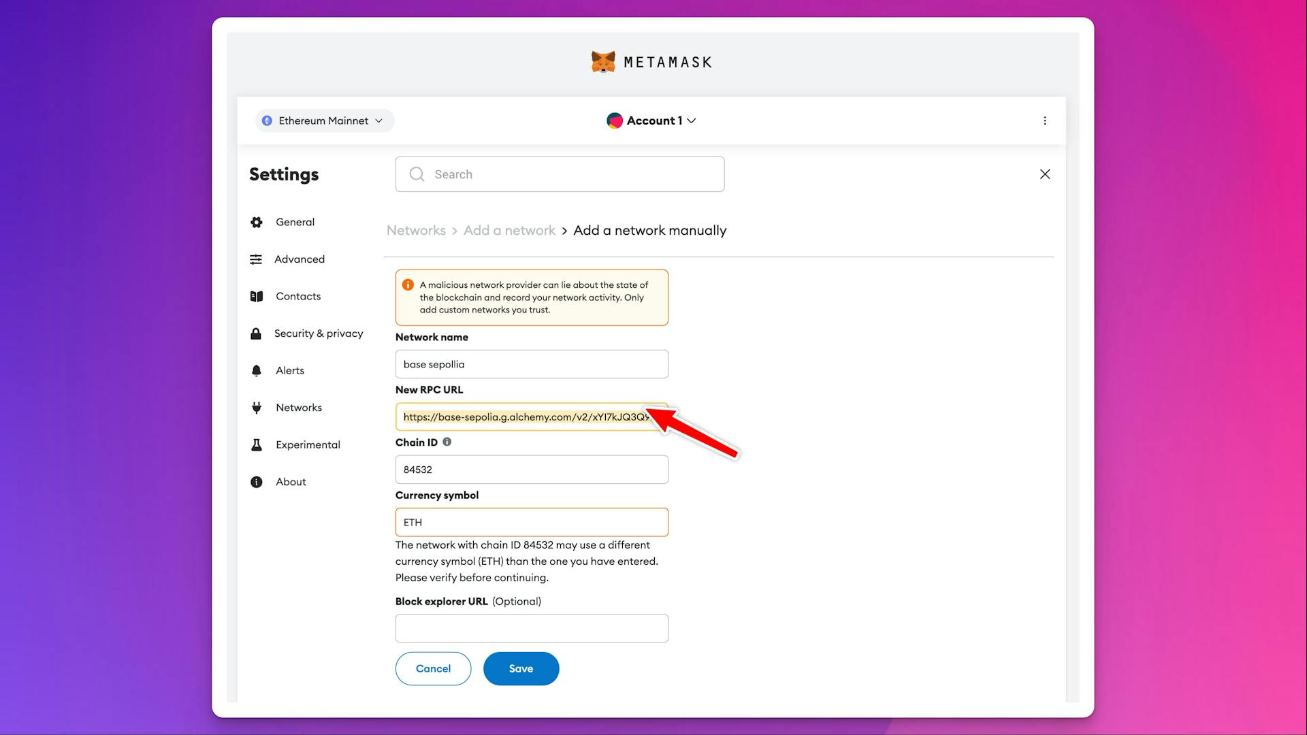Click the three-dot overflow menu button

[x=1043, y=120]
